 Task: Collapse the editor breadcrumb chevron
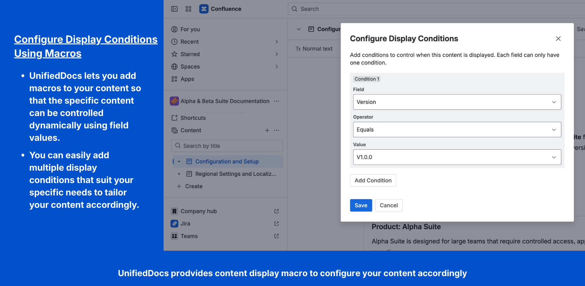tap(299, 29)
